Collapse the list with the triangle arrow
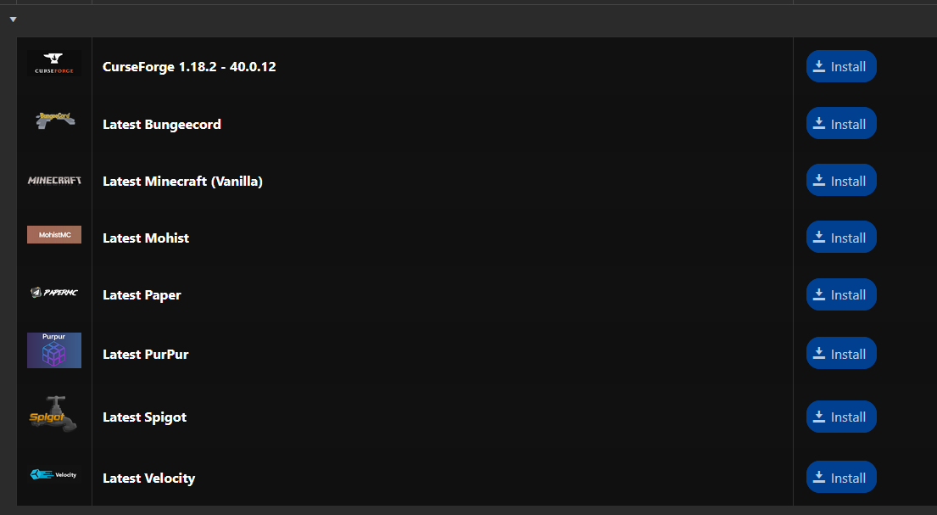Image resolution: width=937 pixels, height=515 pixels. (13, 20)
